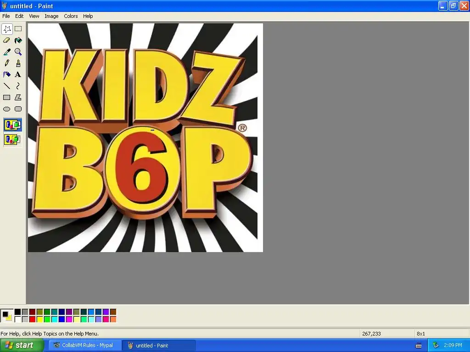
Task: Choose the dark purple swatch
Action: tap(69, 312)
